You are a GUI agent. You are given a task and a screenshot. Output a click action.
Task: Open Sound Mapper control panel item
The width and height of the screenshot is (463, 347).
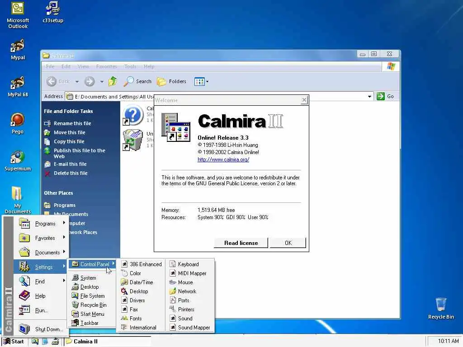[x=190, y=328]
